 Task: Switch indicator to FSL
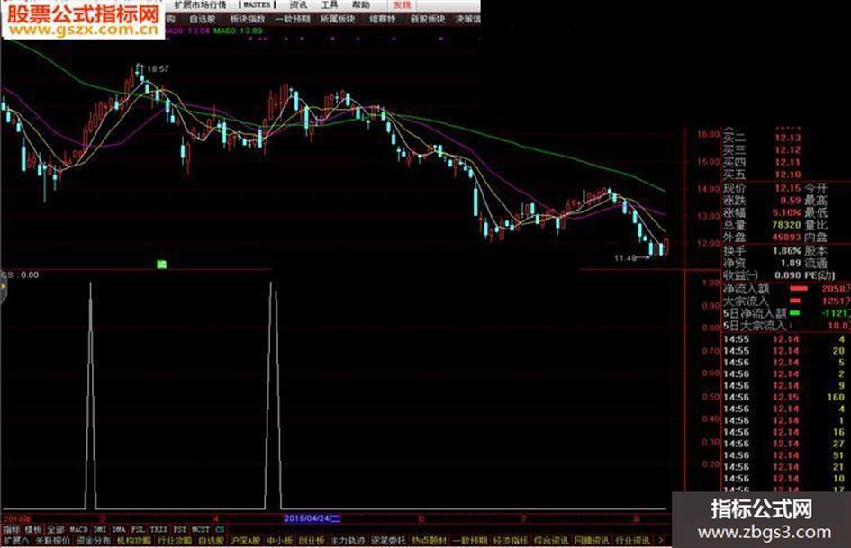coord(138,529)
